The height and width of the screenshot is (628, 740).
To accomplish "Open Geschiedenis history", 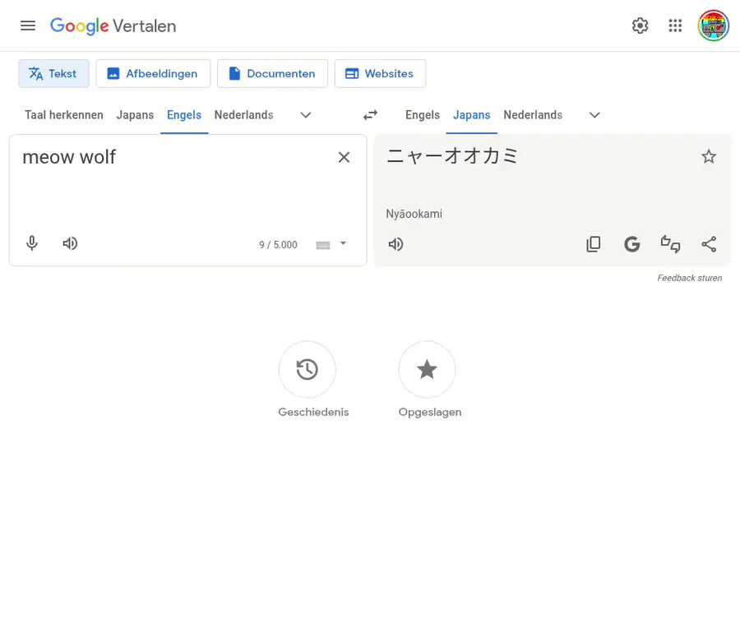I will pyautogui.click(x=308, y=369).
